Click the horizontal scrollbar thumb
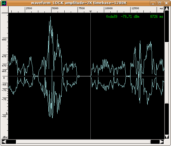This screenshot has height=146, width=171. pyautogui.click(x=83, y=142)
